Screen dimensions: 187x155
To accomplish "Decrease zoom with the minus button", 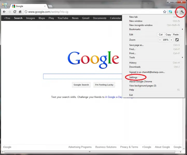I will coord(160,40).
